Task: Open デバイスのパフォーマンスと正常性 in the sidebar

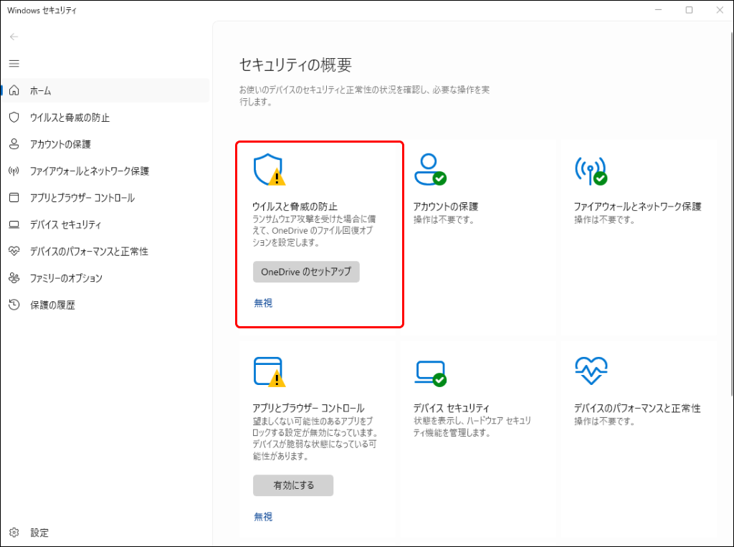Action: [105, 252]
